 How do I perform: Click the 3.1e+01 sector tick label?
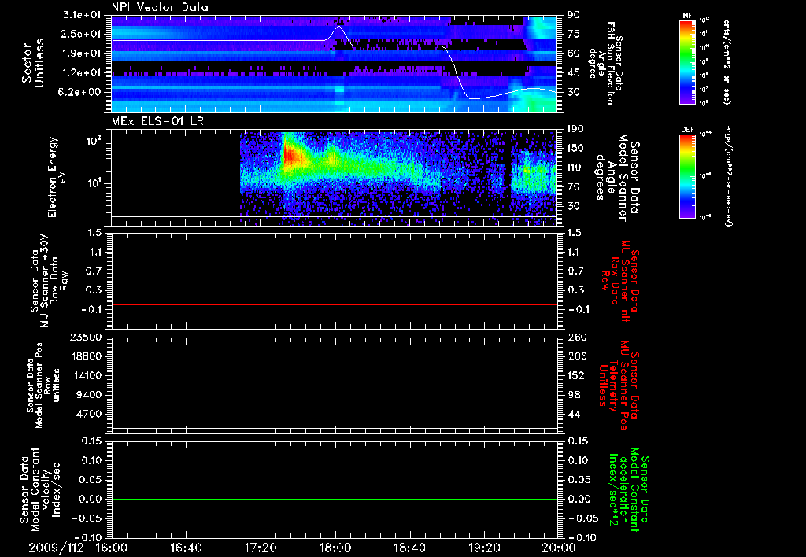coord(82,15)
